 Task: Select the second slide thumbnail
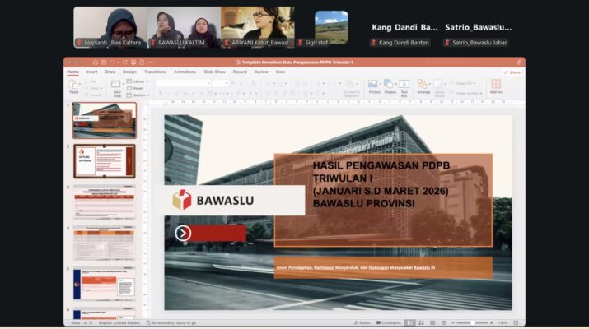pos(104,161)
